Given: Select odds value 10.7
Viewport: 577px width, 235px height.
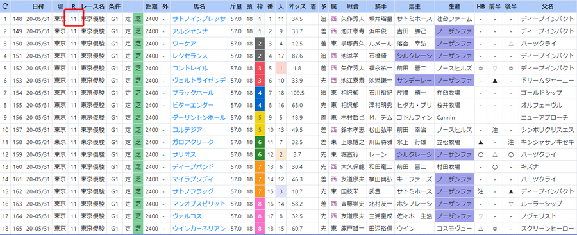Looking at the screenshot, I should click(297, 191).
